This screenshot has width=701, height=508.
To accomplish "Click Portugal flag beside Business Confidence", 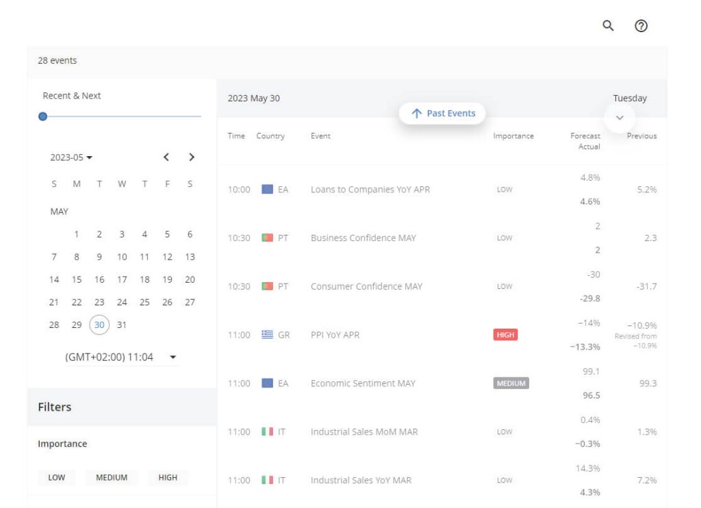I will point(267,238).
